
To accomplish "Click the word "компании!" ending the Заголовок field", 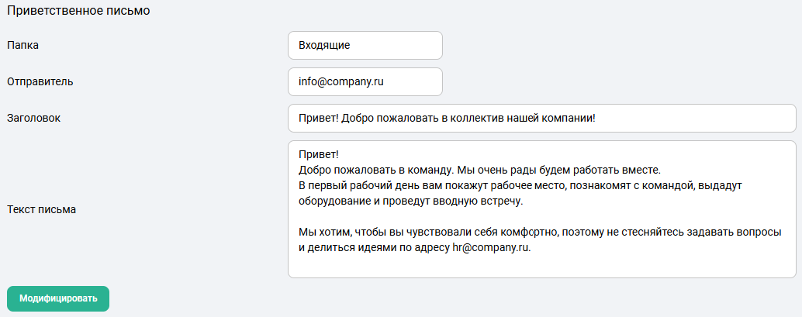I will tap(569, 119).
